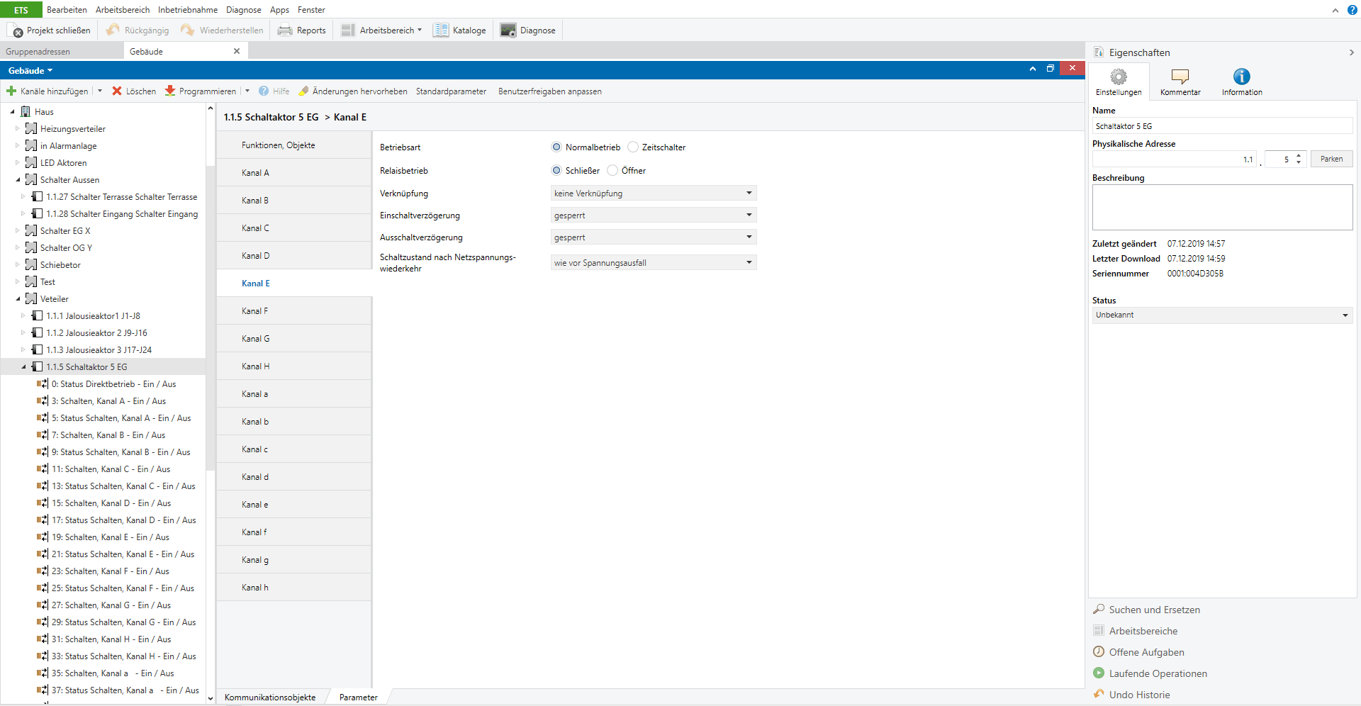The image size is (1361, 706).
Task: Click the Heizungsverteiler cabinet icon
Action: (31, 129)
